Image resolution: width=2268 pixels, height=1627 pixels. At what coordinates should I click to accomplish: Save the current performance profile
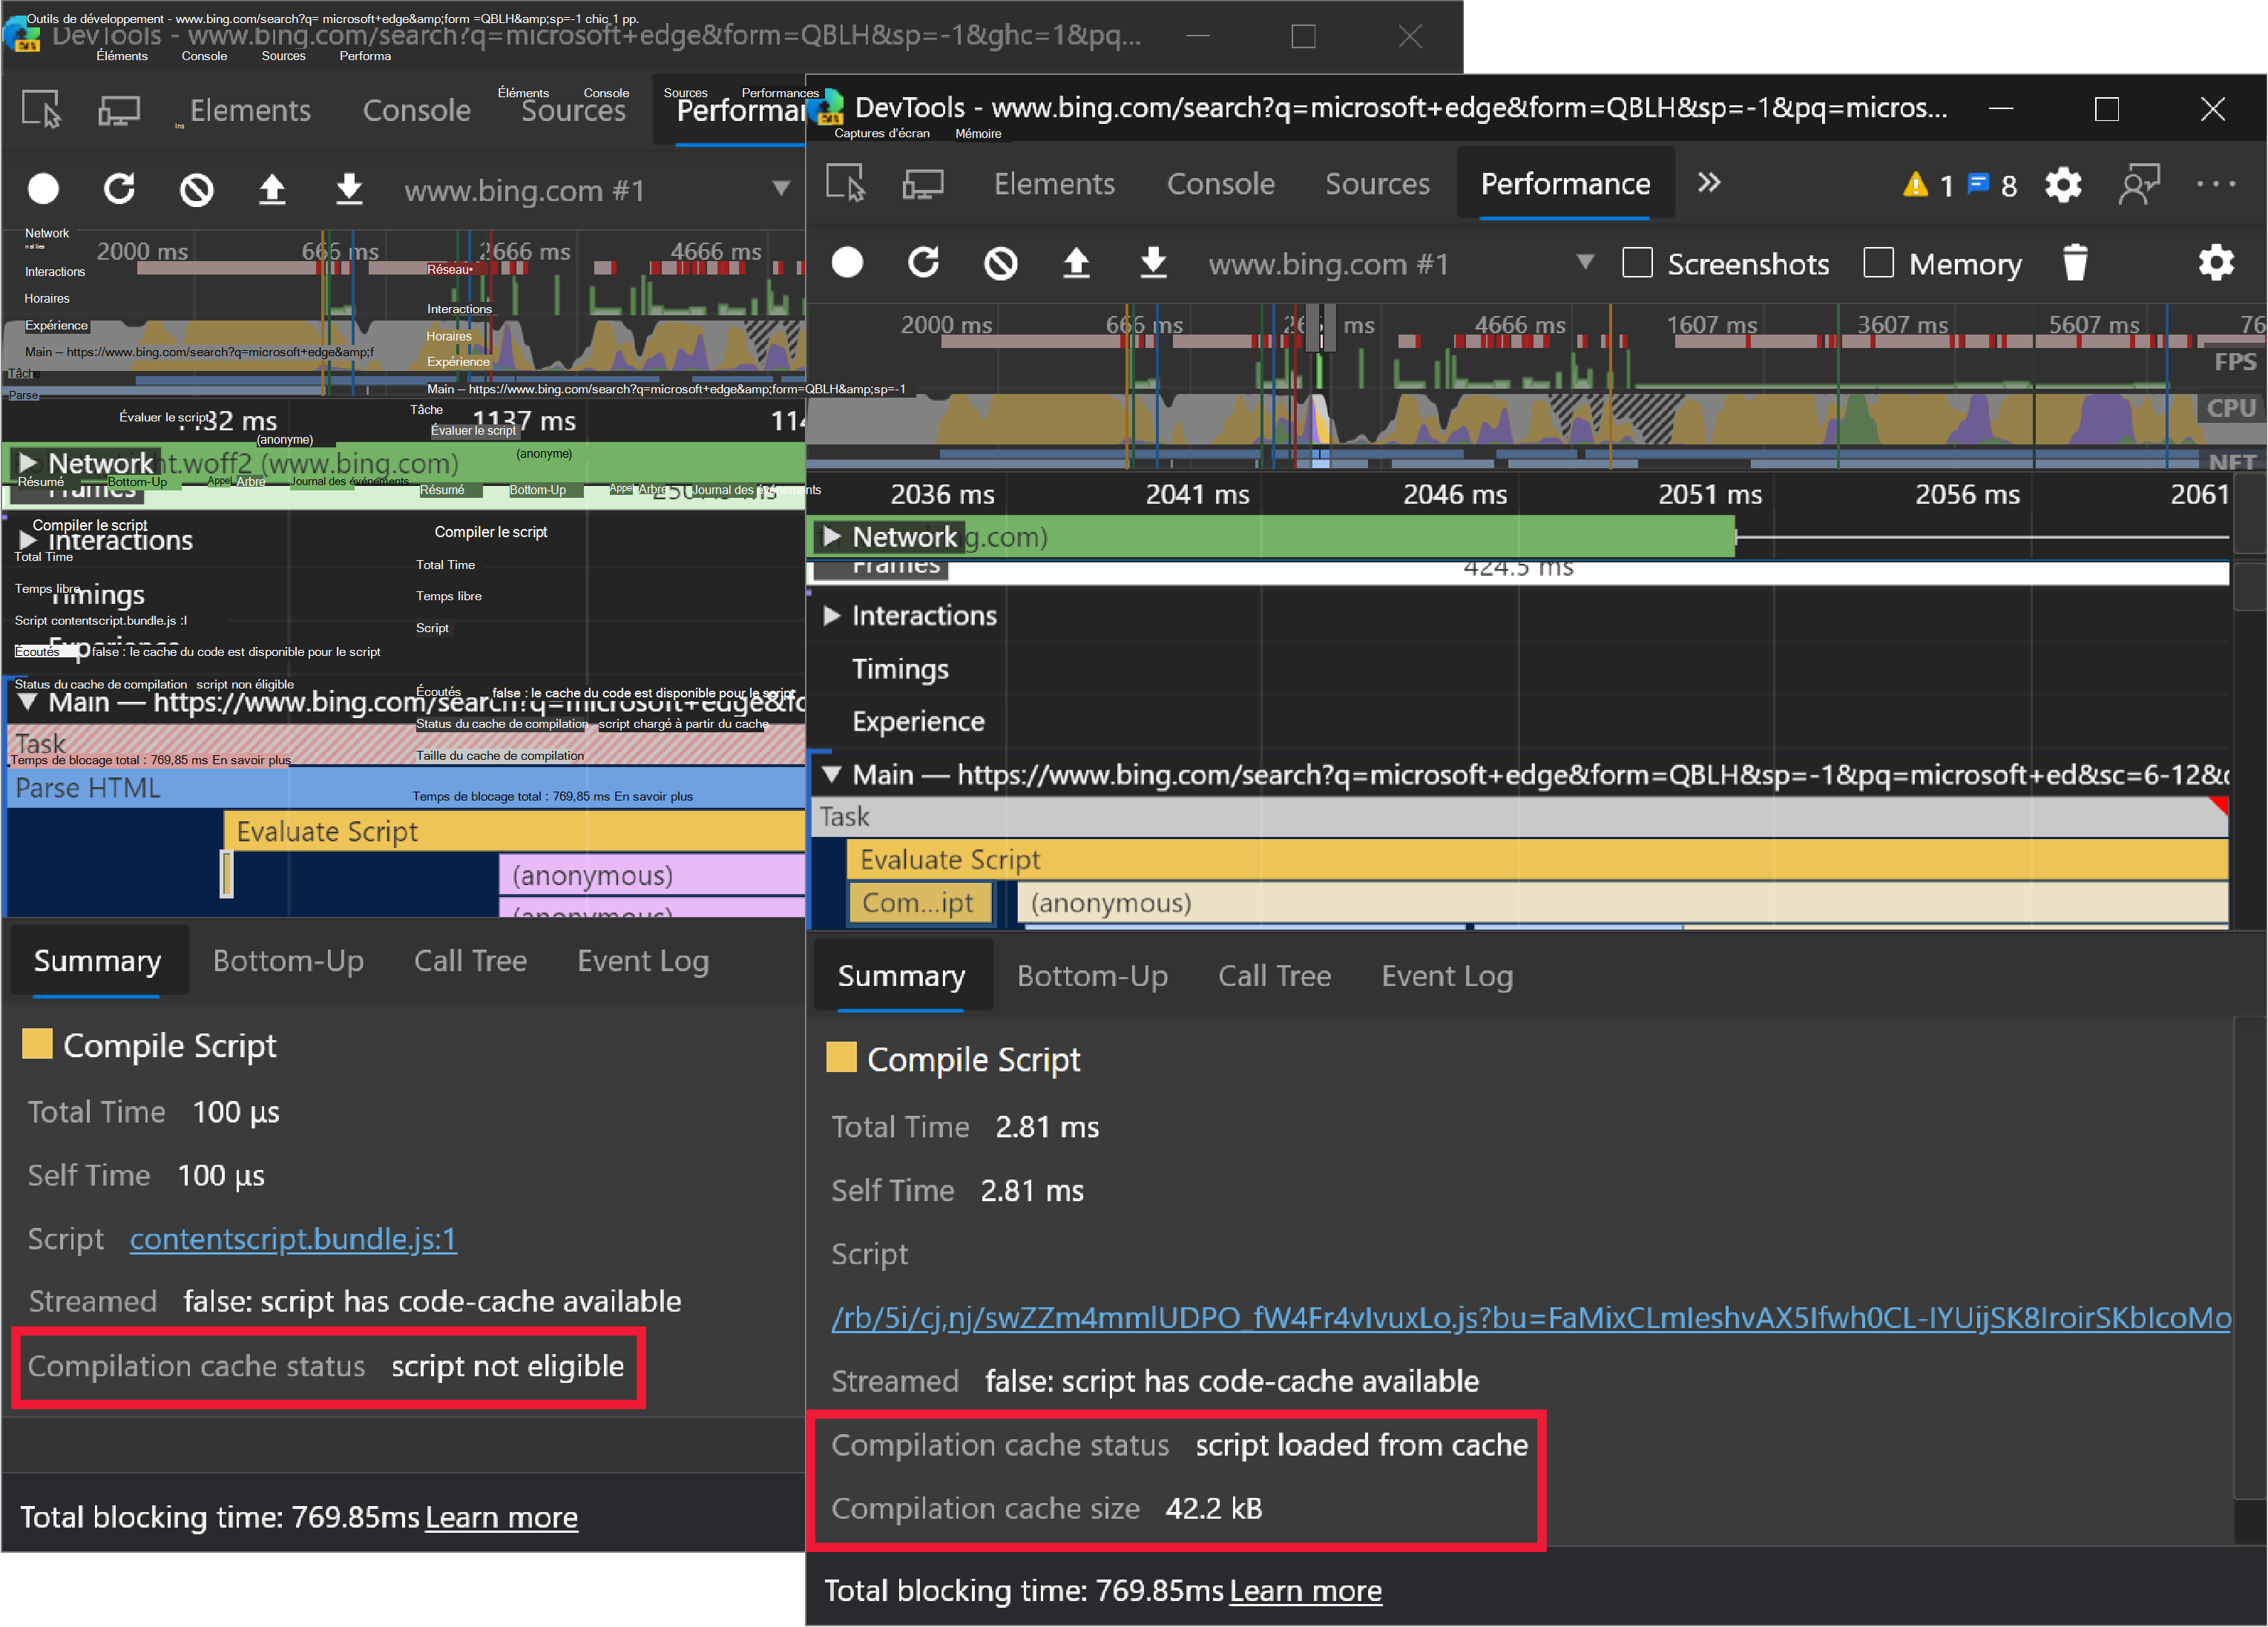pos(1154,263)
